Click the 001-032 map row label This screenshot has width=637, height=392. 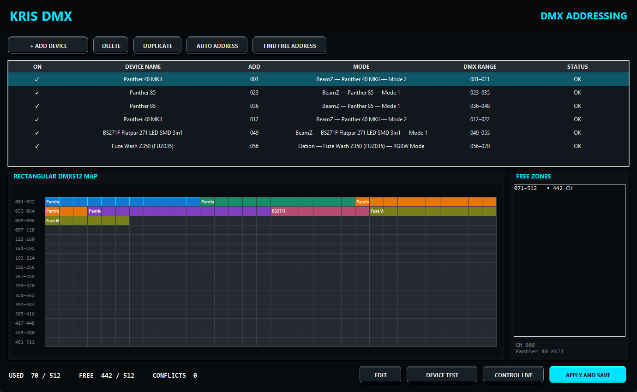point(25,202)
